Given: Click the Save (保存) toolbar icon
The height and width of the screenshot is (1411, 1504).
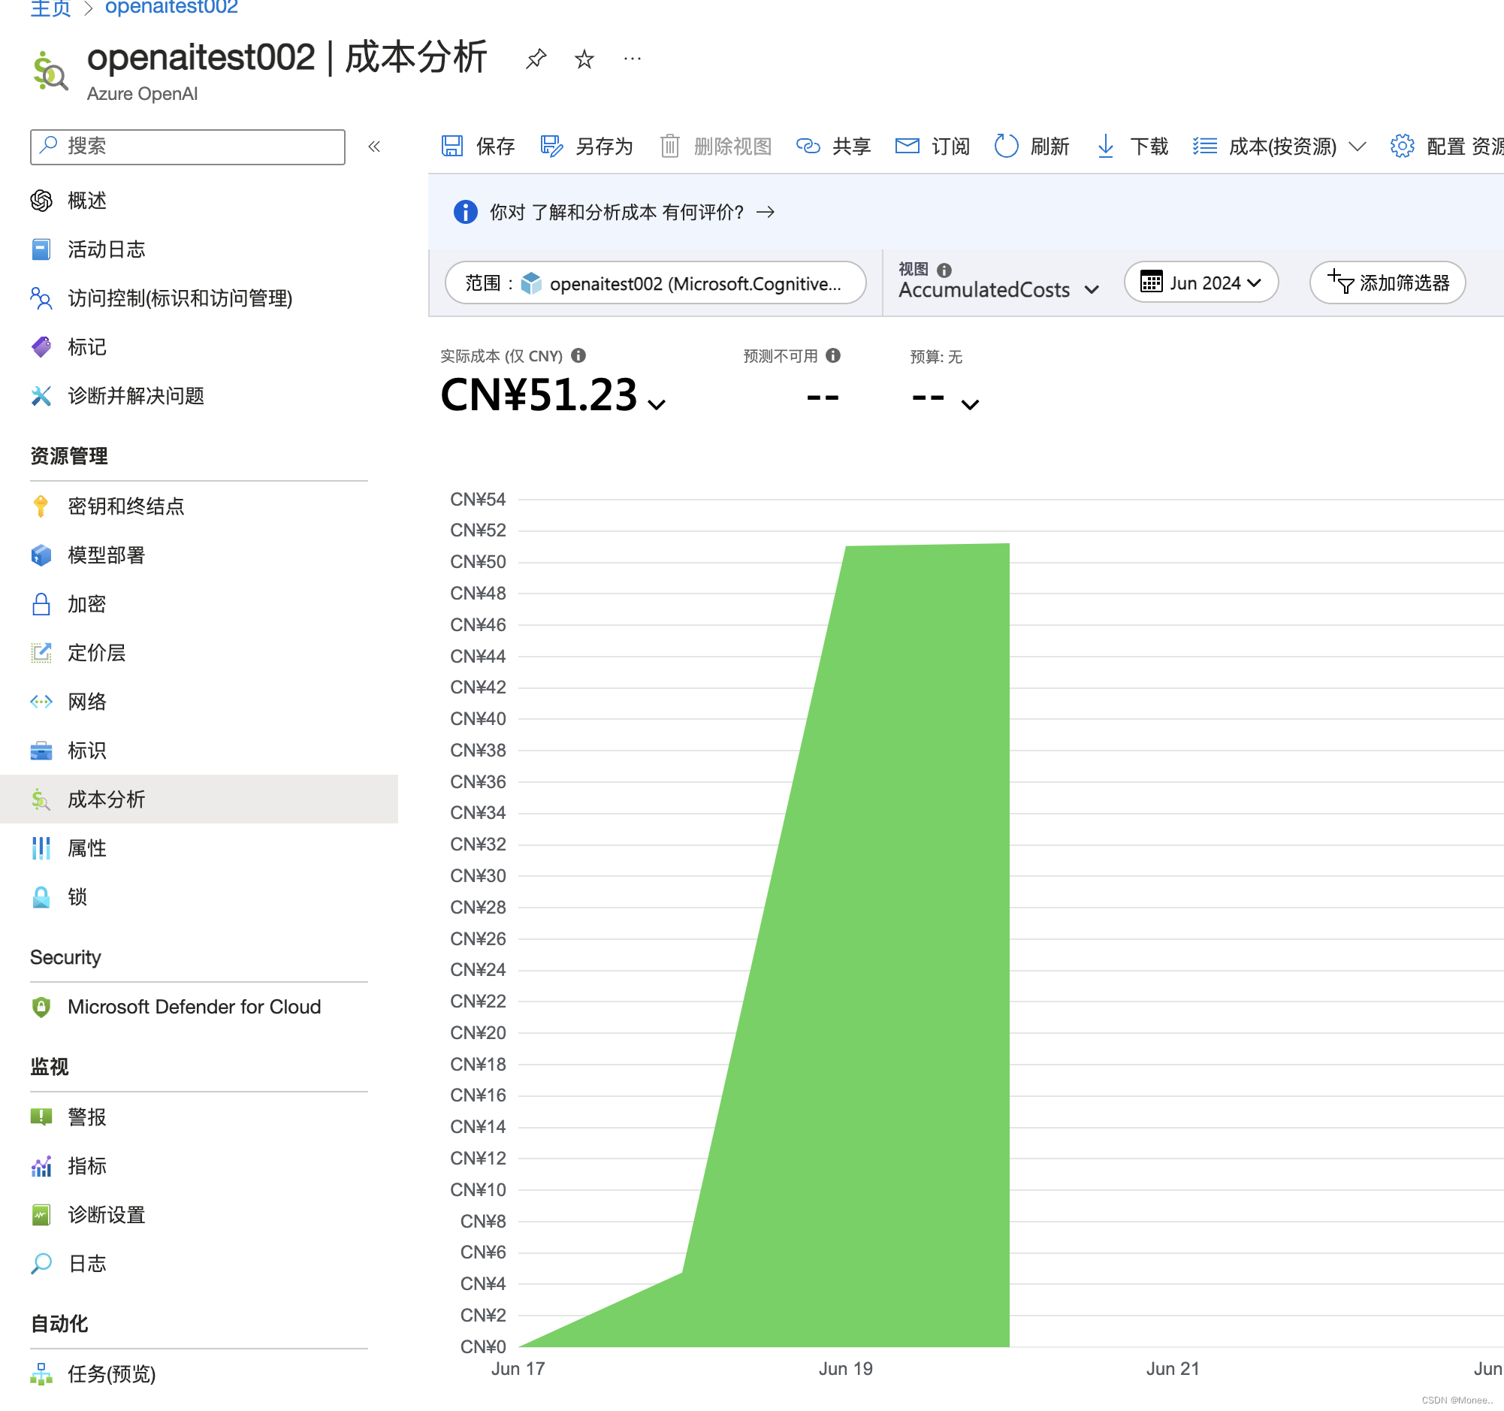Looking at the screenshot, I should coord(452,146).
